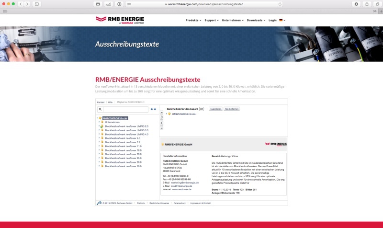The height and width of the screenshot is (228, 383).
Task: Open the info@rmbenergie.de email link
Action: coord(181,186)
